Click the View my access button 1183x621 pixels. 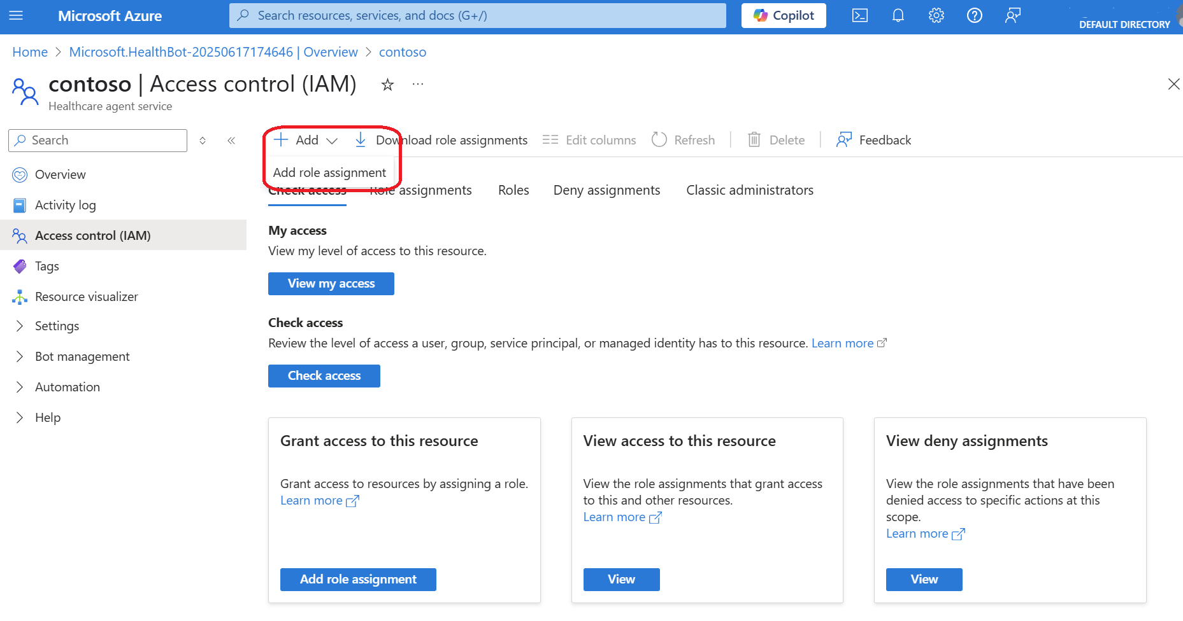(331, 283)
